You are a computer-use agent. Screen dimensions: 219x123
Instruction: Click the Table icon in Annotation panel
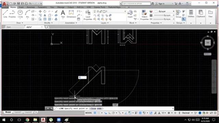point(79,19)
